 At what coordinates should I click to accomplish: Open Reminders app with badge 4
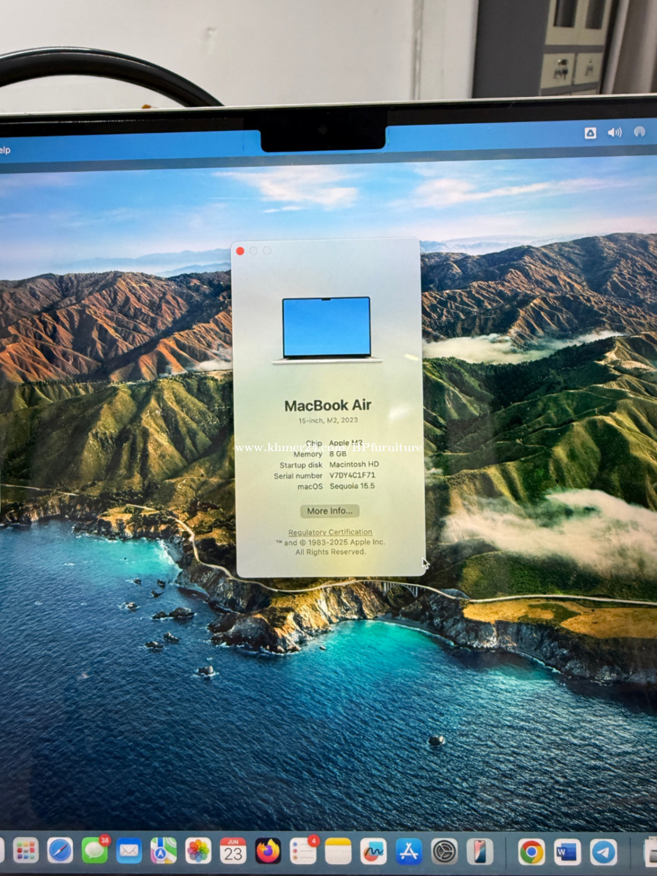coord(303,852)
